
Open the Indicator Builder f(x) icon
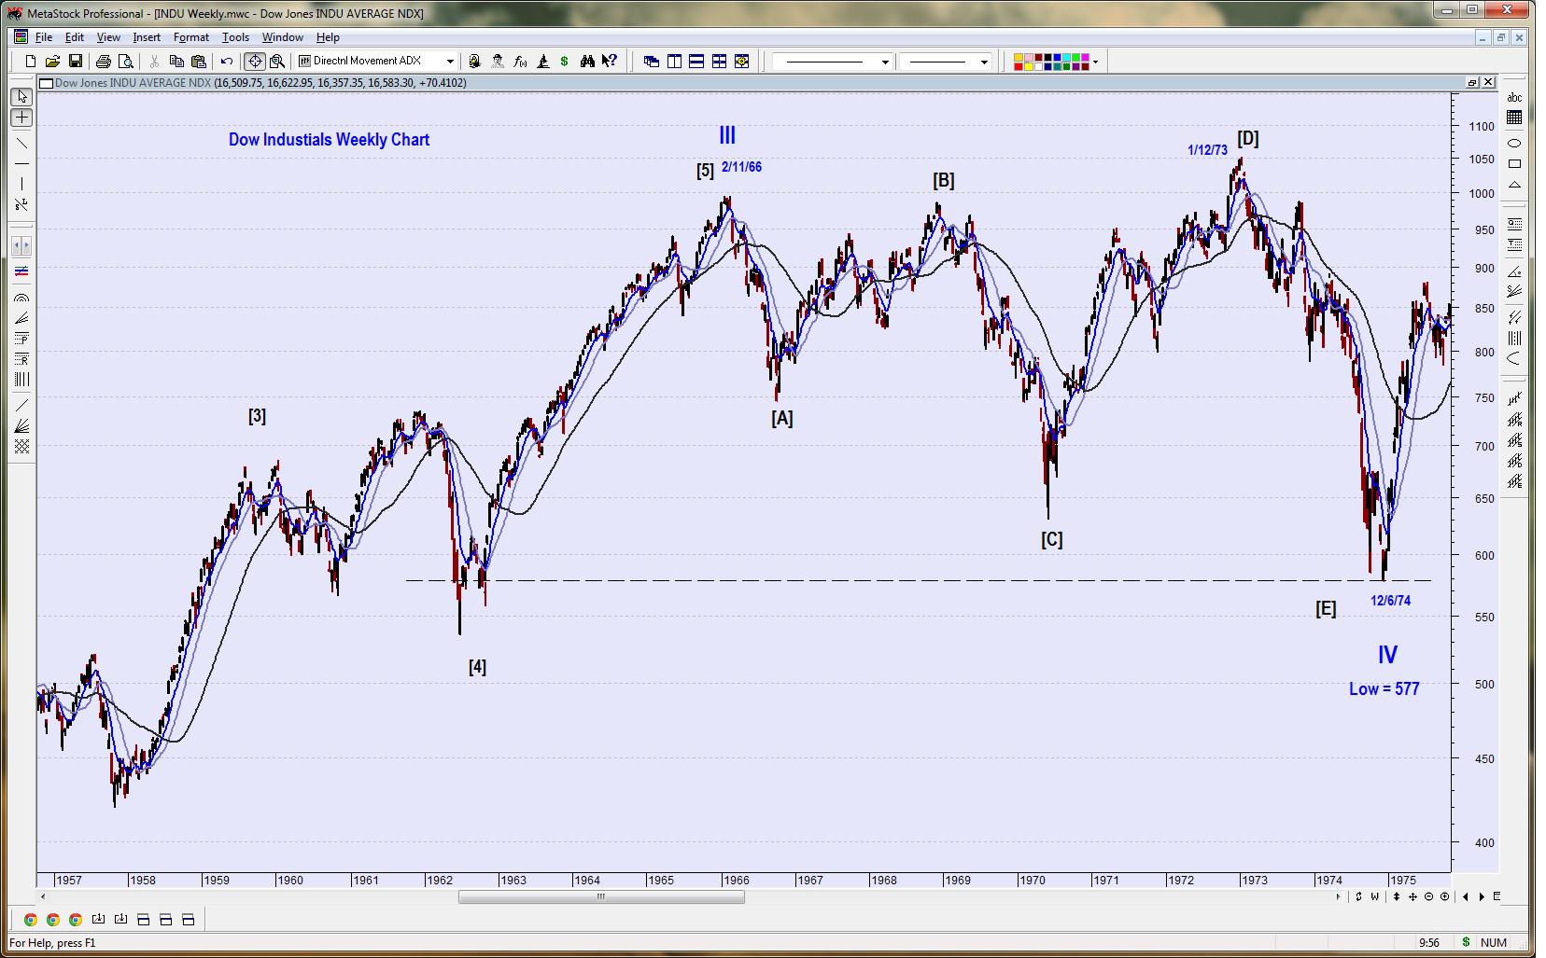click(x=521, y=61)
